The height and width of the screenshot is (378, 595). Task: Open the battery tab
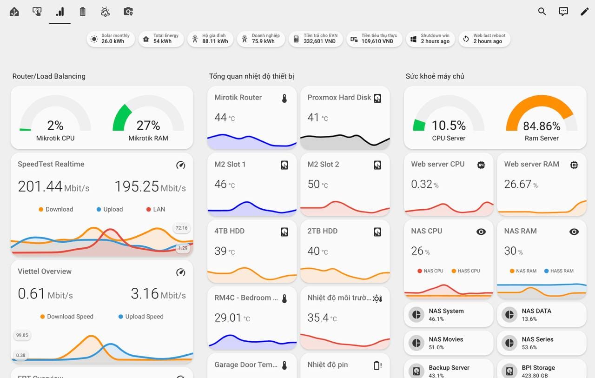(x=83, y=12)
